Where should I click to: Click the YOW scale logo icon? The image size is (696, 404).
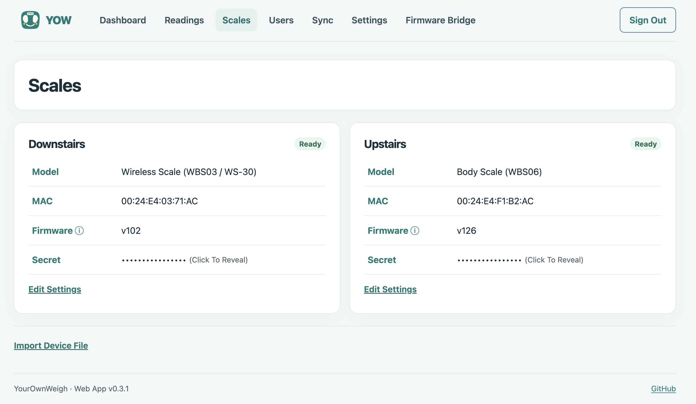click(x=30, y=20)
